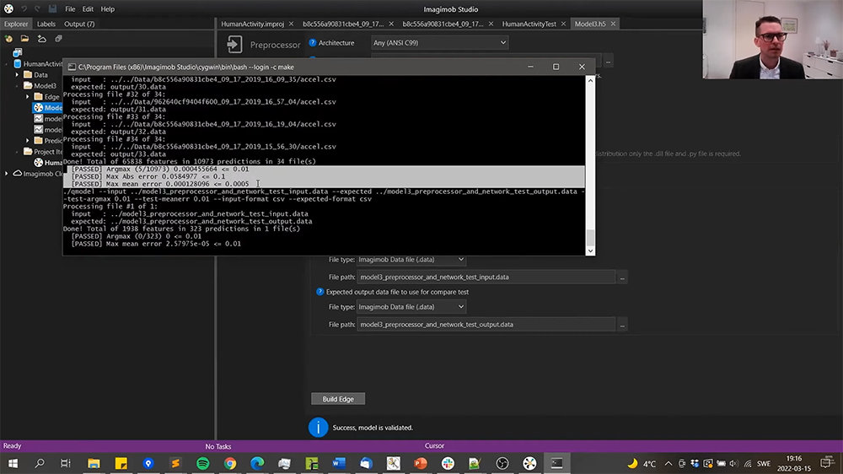Click the collapse all icon in Explorer toolbar
This screenshot has width=843, height=474.
point(58,39)
